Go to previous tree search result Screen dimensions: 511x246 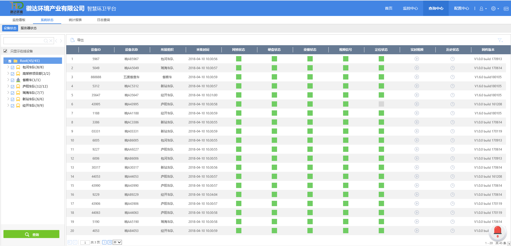[56, 41]
